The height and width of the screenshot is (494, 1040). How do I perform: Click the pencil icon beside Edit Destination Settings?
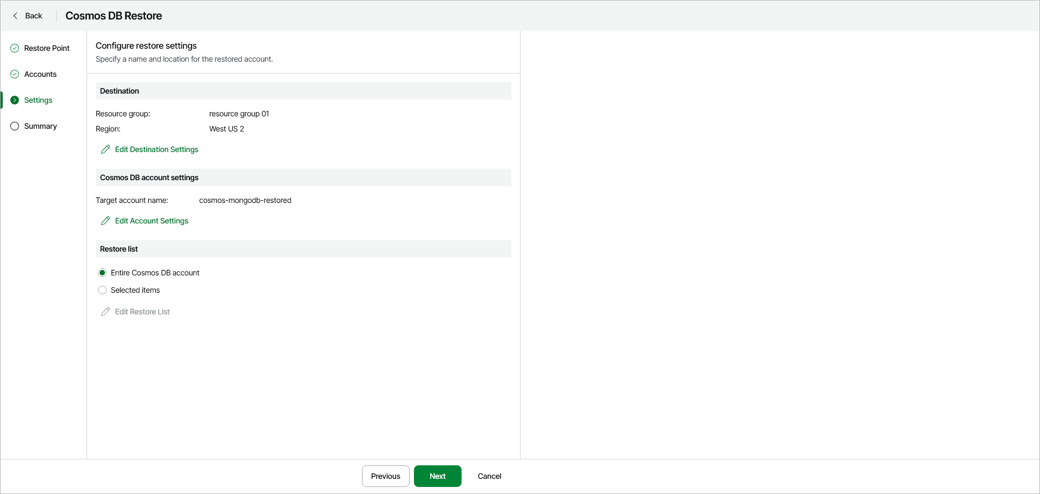[106, 149]
